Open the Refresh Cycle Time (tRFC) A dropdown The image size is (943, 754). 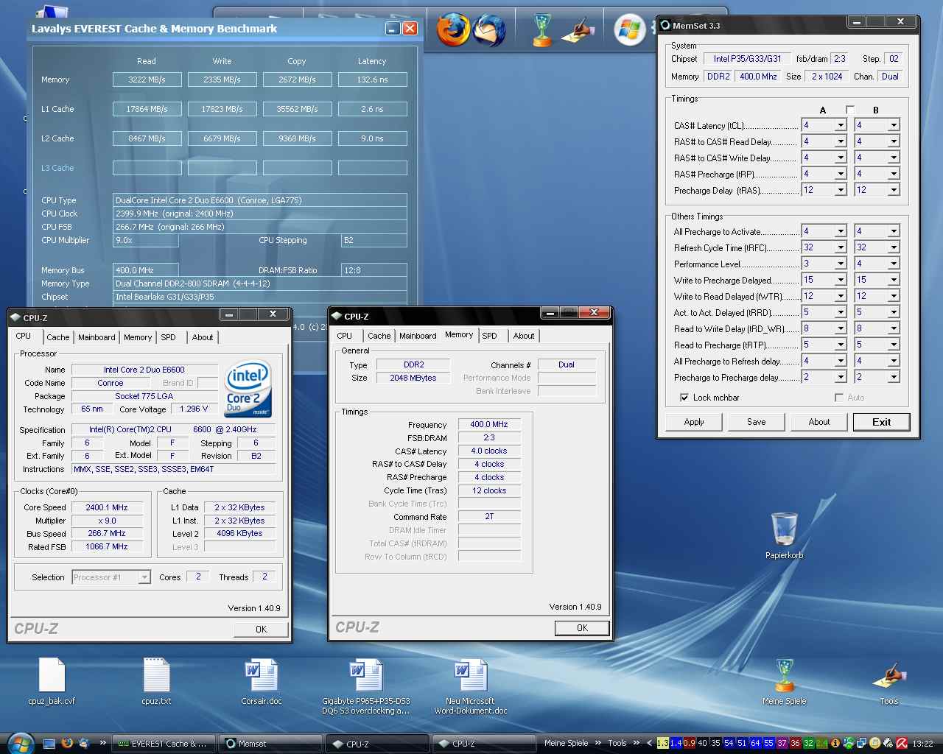(x=840, y=247)
